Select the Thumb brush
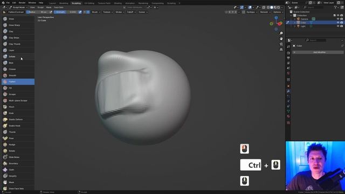The image size is (345, 194). [18, 132]
